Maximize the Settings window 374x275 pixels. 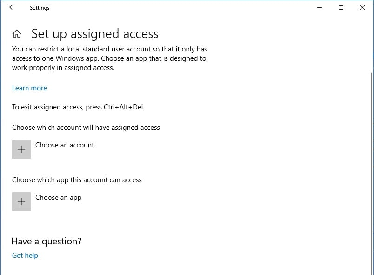pos(341,7)
